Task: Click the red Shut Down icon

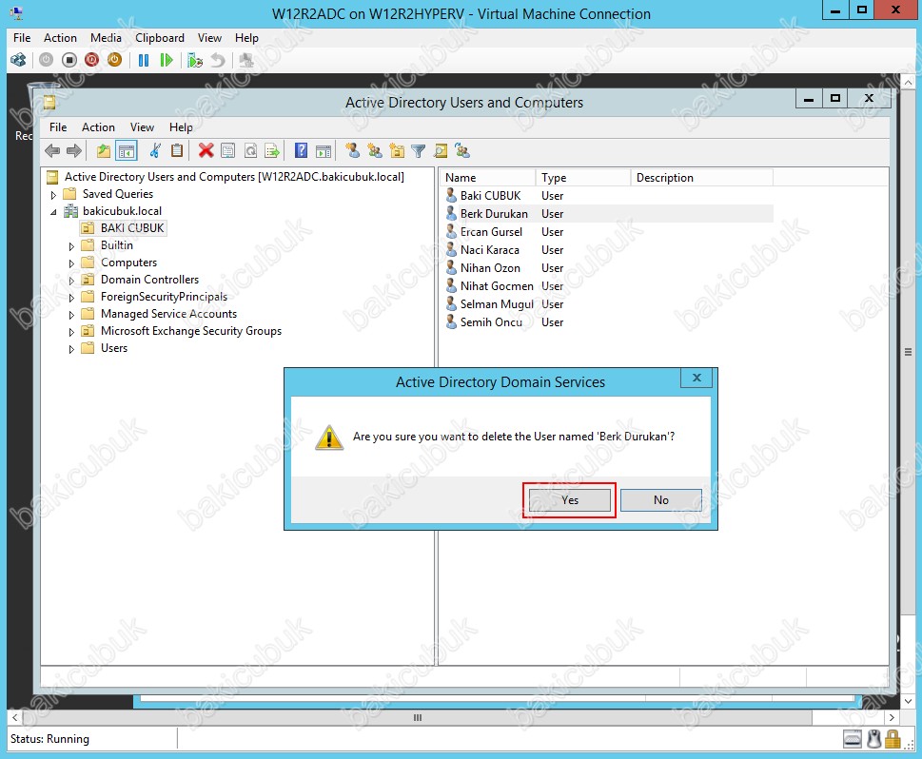Action: (x=91, y=60)
